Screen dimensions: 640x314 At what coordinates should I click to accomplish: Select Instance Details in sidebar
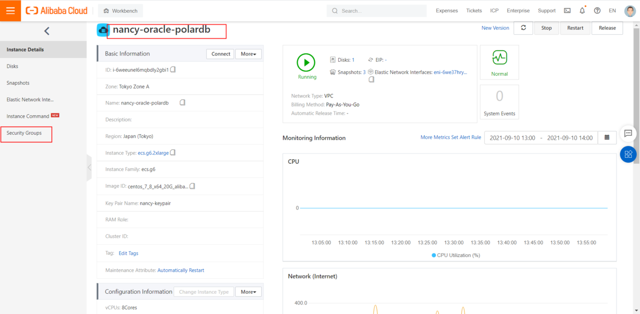pos(43,50)
